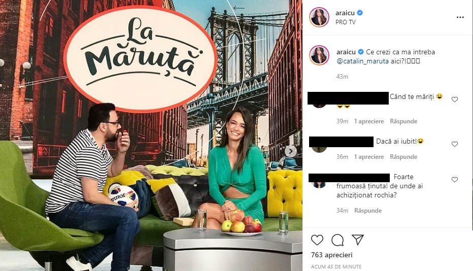Open the three-dots more options menu

tap(460, 17)
